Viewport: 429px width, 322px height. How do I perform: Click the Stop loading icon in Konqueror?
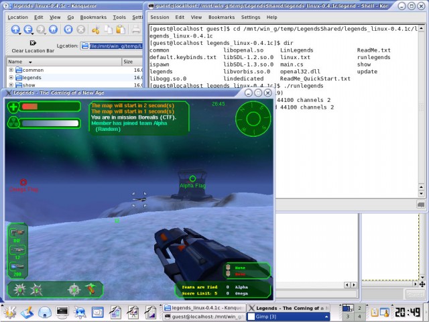pyautogui.click(x=80, y=30)
